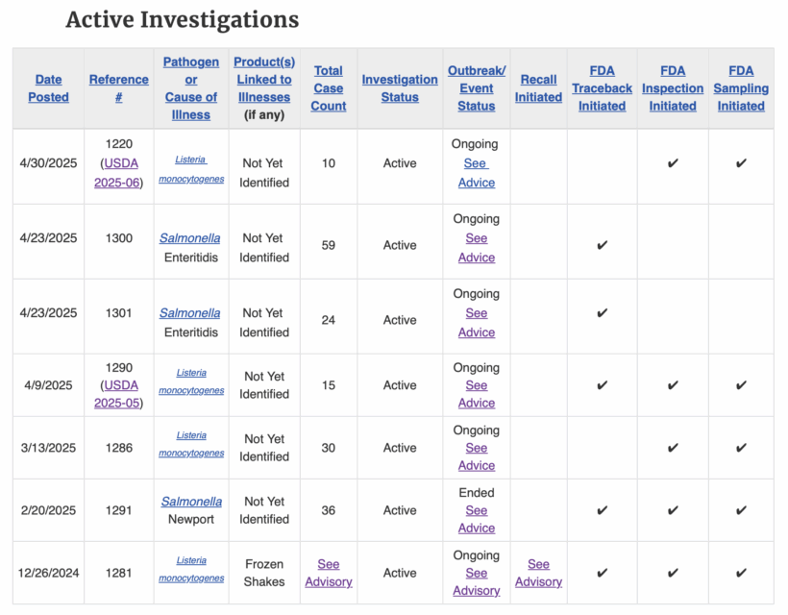Click See Advisory under Total Case Count

328,573
